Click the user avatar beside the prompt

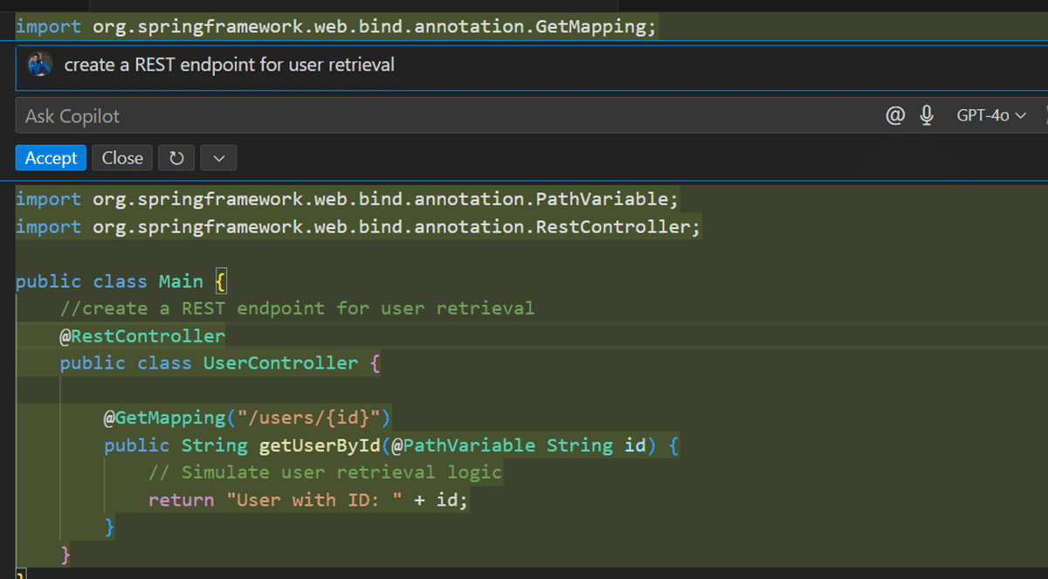click(40, 65)
